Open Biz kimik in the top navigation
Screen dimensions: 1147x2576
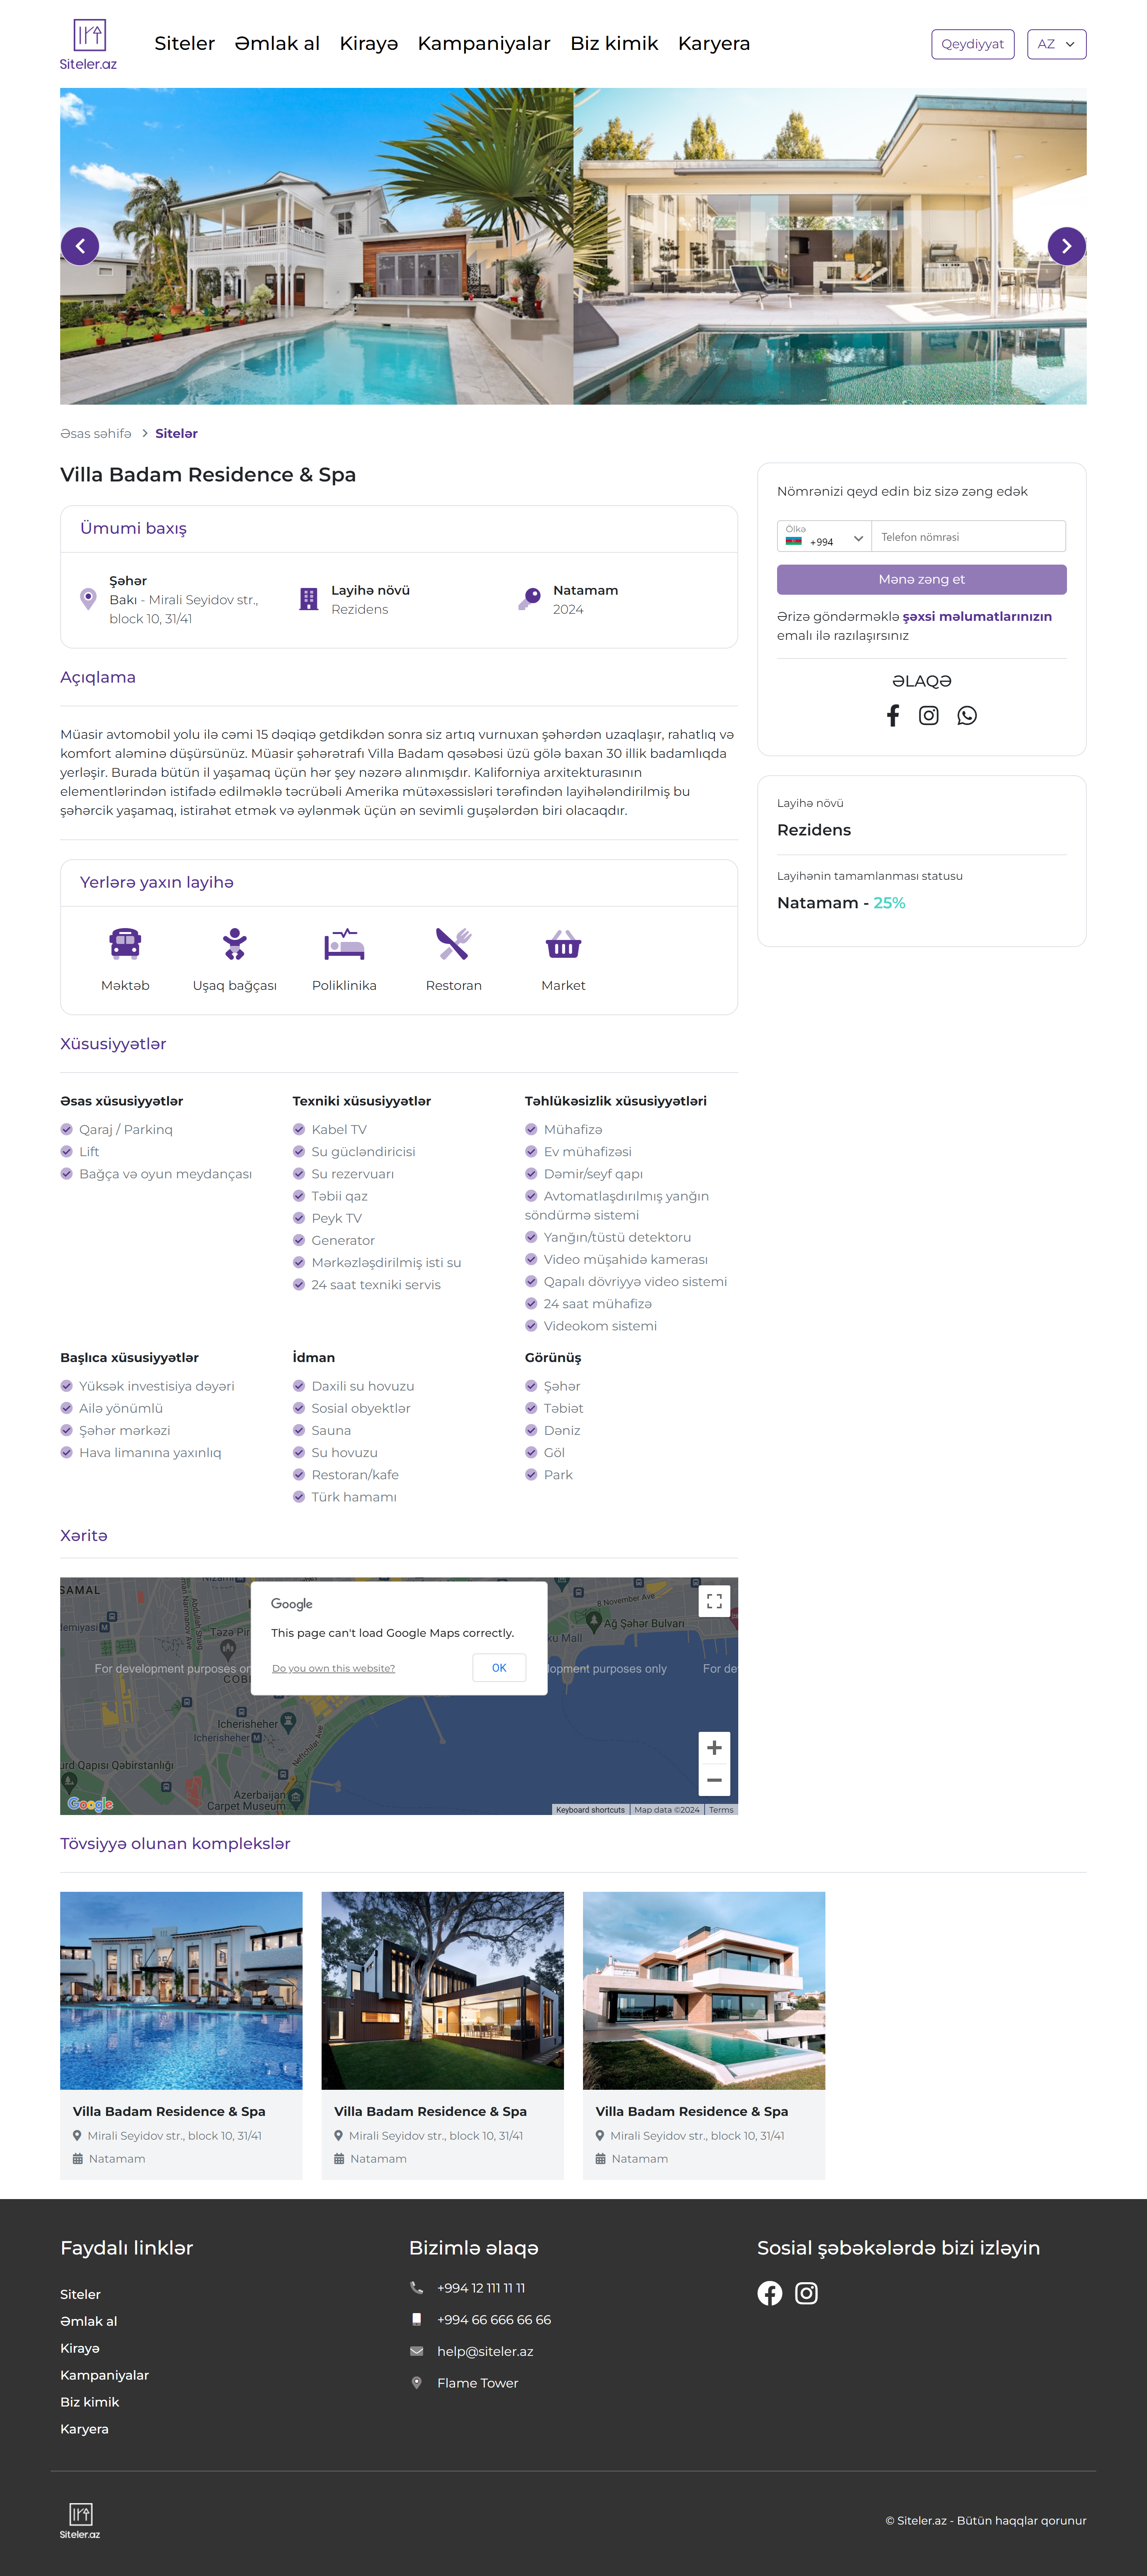coord(614,44)
